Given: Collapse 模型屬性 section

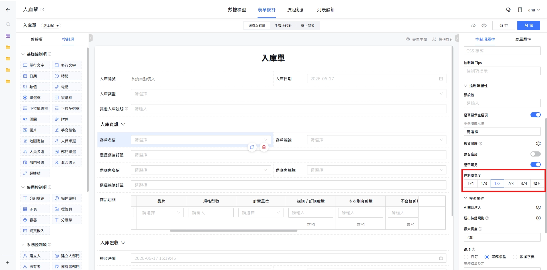Looking at the screenshot, I should pos(466,198).
